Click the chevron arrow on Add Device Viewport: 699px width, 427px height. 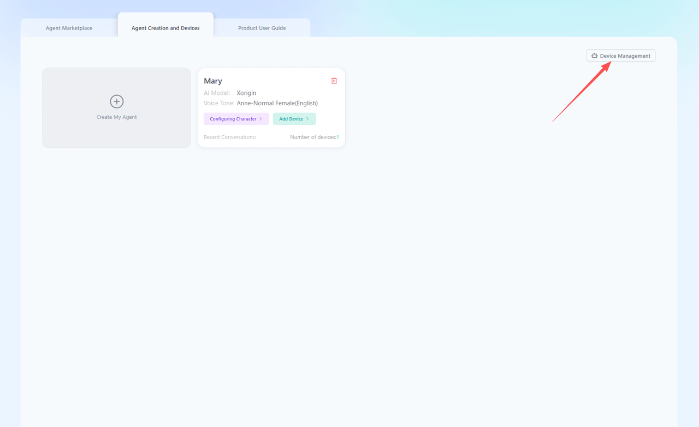pos(307,119)
